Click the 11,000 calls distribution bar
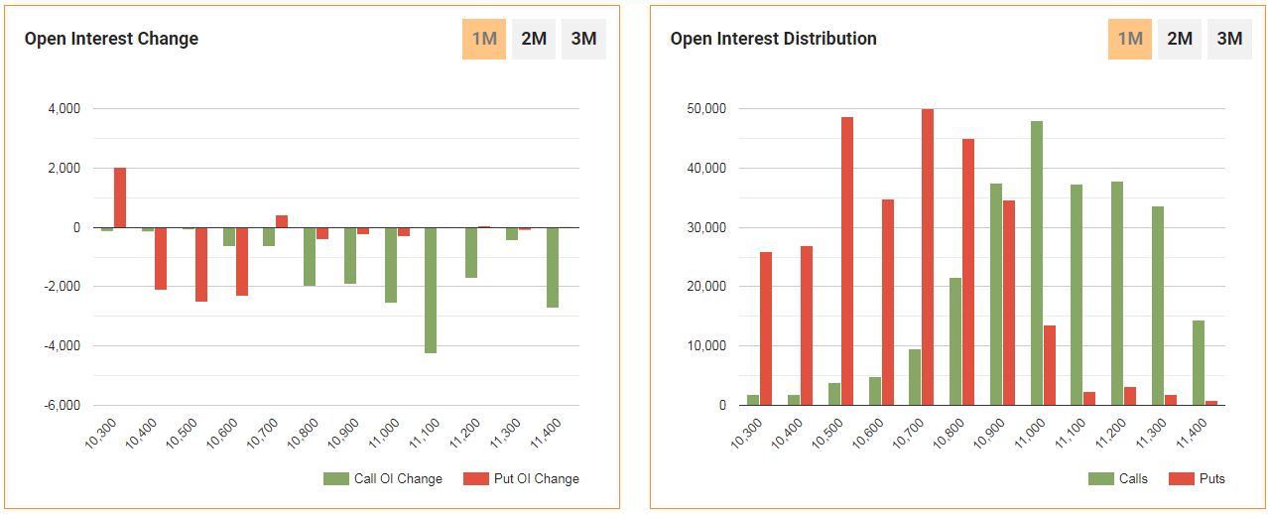 1037,263
